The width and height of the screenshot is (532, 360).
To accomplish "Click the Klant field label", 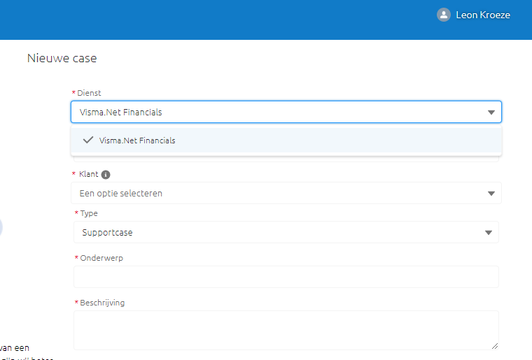I will pyautogui.click(x=89, y=174).
